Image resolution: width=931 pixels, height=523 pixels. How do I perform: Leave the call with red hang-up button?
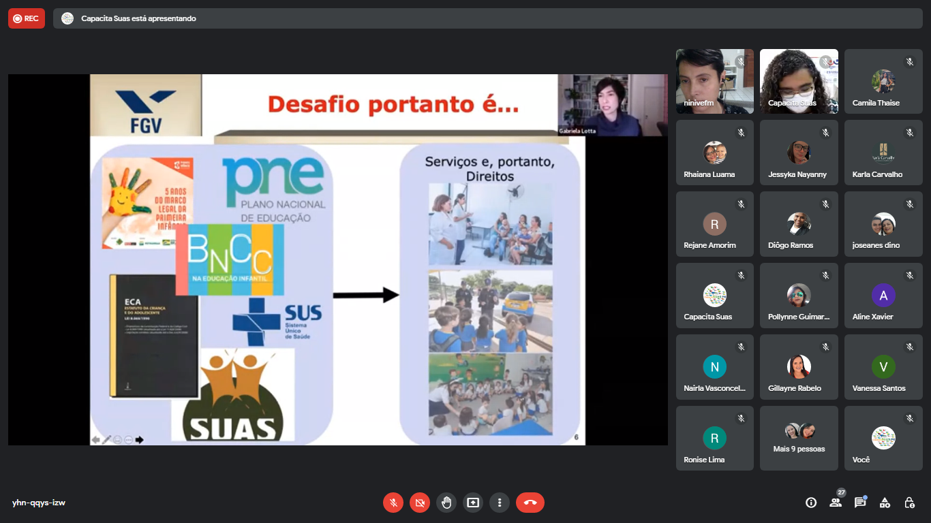tap(530, 503)
